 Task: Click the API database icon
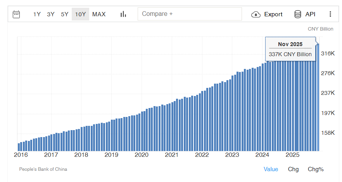298,14
